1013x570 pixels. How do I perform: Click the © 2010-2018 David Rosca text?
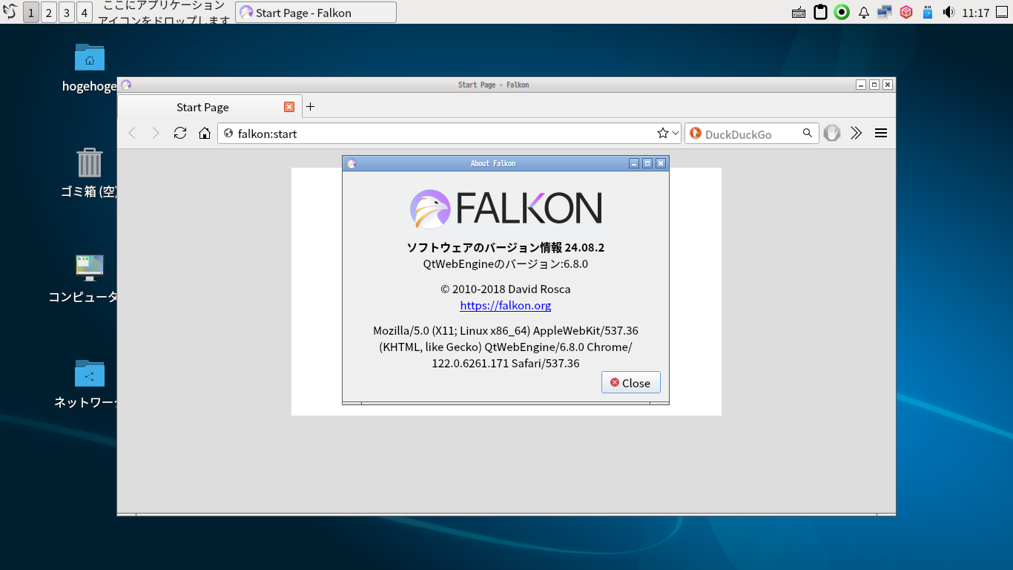click(506, 289)
